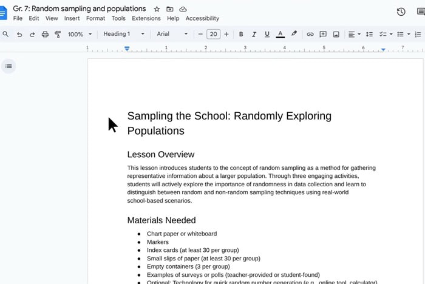Open the Format menu
Screen dimensions: 425x284
point(95,18)
